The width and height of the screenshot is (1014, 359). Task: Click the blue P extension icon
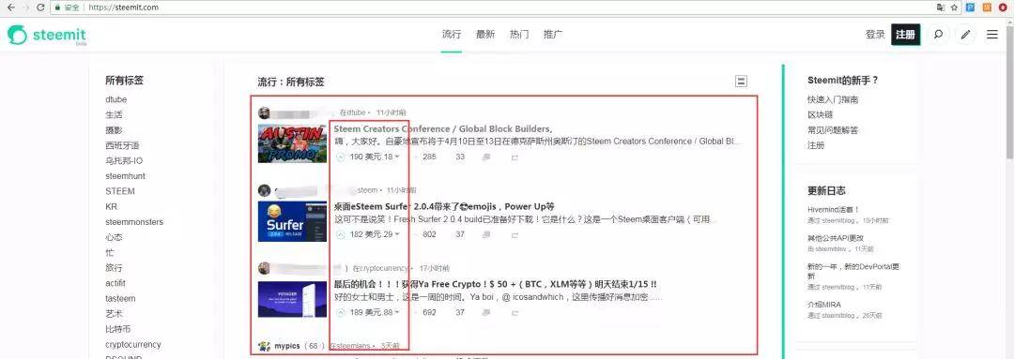point(971,7)
